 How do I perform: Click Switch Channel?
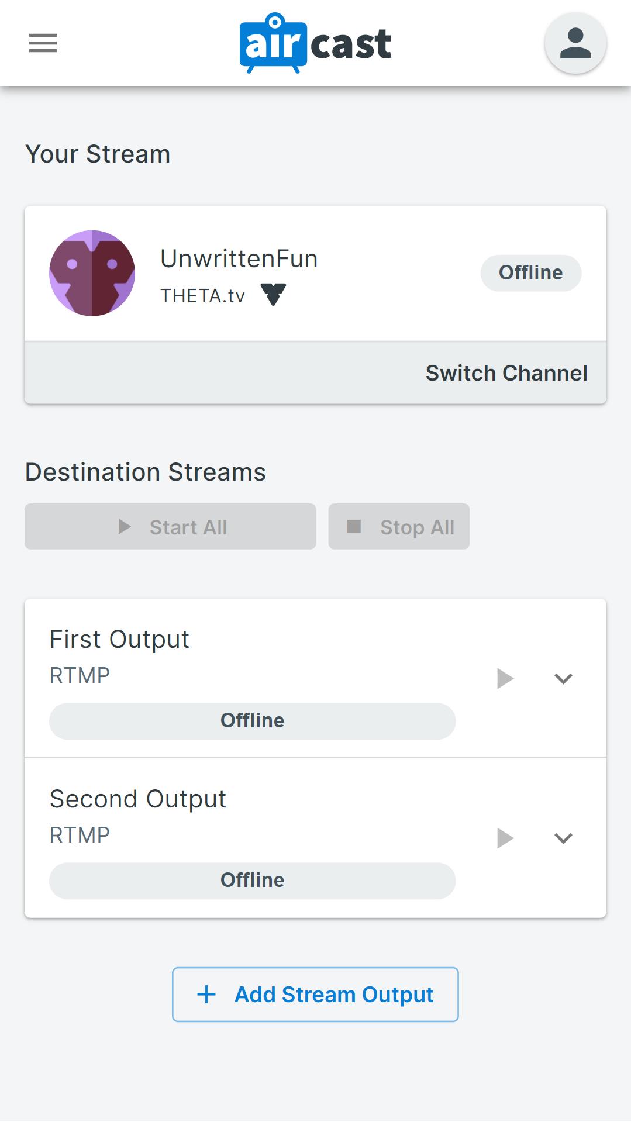click(x=506, y=373)
